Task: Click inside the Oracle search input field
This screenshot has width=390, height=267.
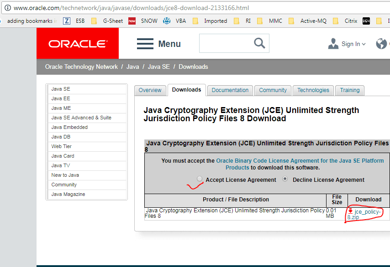Action: [x=228, y=43]
